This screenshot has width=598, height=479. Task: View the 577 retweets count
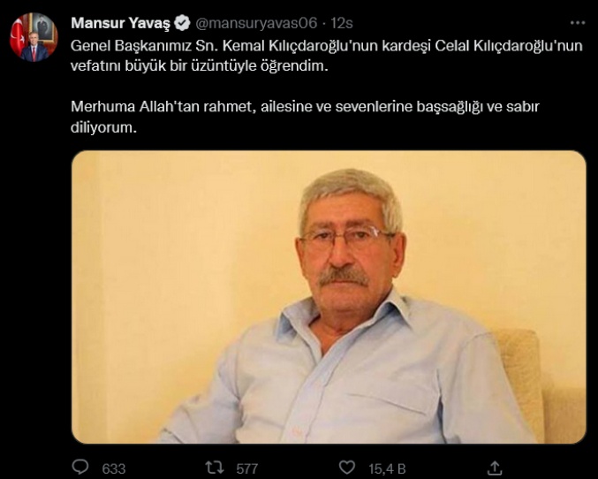coord(247,468)
